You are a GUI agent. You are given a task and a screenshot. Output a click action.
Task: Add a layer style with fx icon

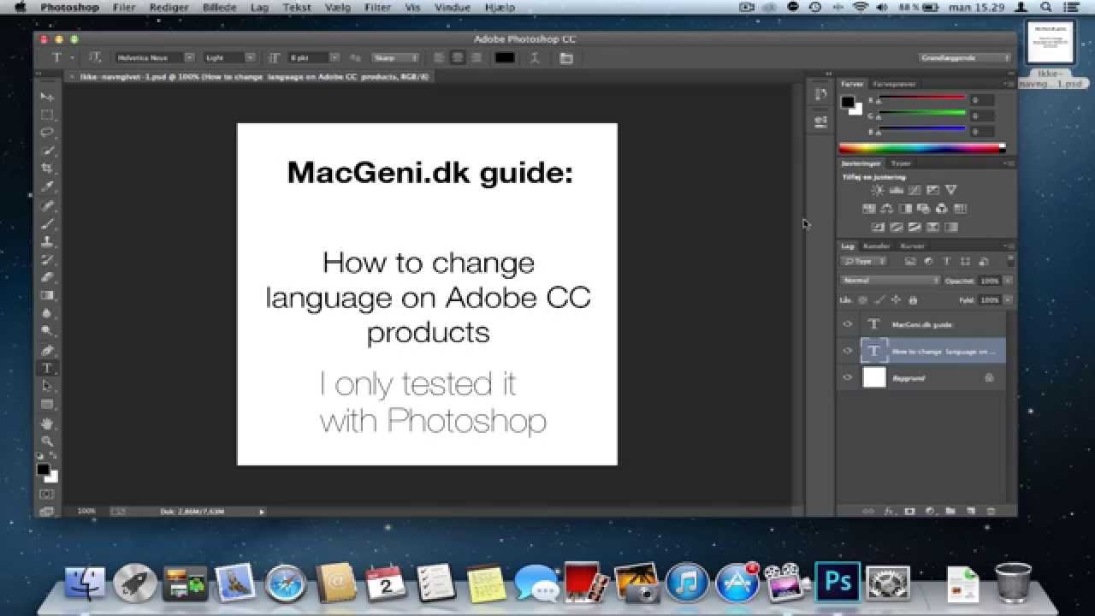coord(888,511)
